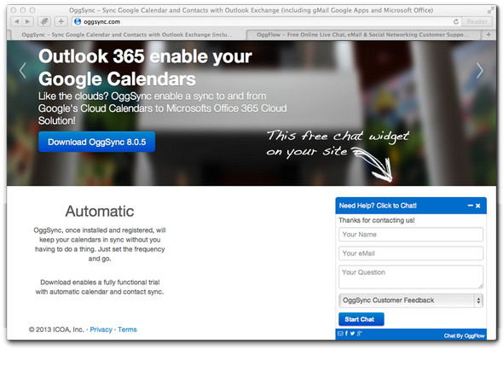
Task: Reload the page with the refresh icon
Action: [x=456, y=22]
